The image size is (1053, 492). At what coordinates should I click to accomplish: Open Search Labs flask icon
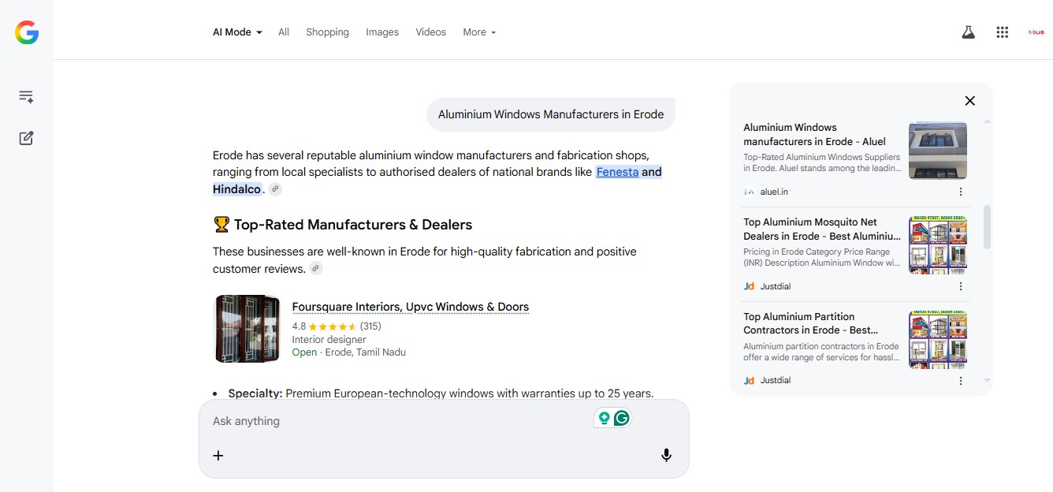tap(969, 32)
